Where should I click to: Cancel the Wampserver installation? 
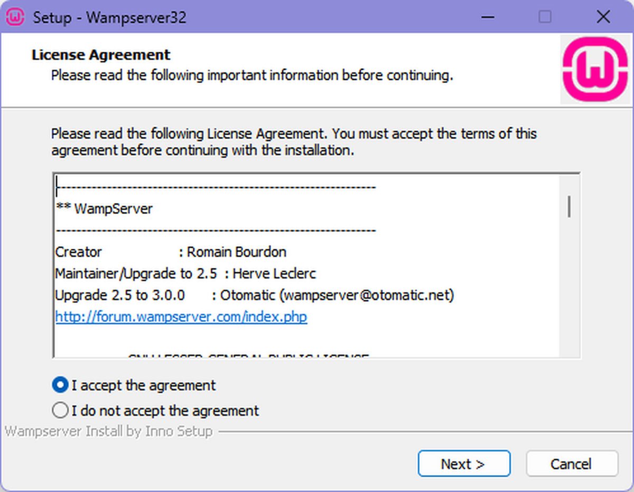572,464
